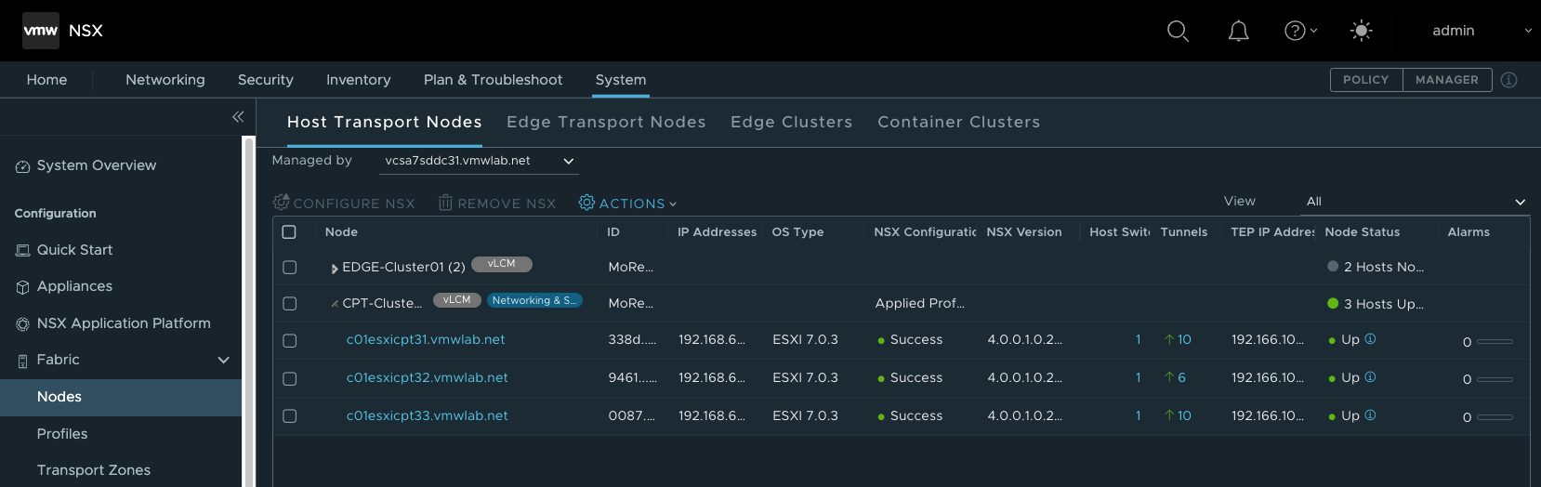Open host c01esxicpt33.vmwlab.net link
Image resolution: width=1541 pixels, height=487 pixels.
(x=428, y=415)
